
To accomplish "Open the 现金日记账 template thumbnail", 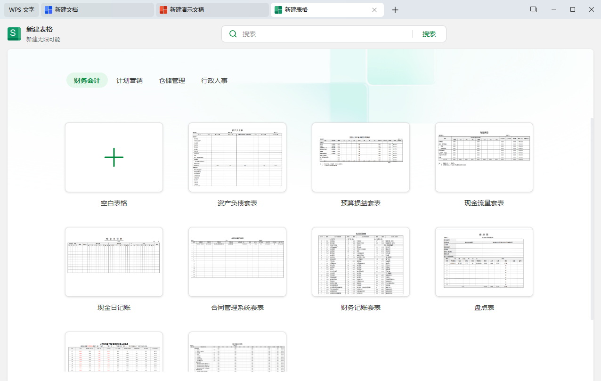I will 114,262.
